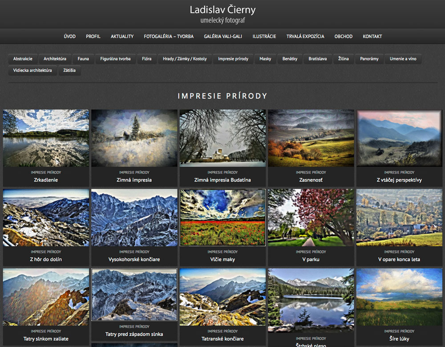This screenshot has width=445, height=347.
Task: Open the V parku title link
Action: (311, 259)
